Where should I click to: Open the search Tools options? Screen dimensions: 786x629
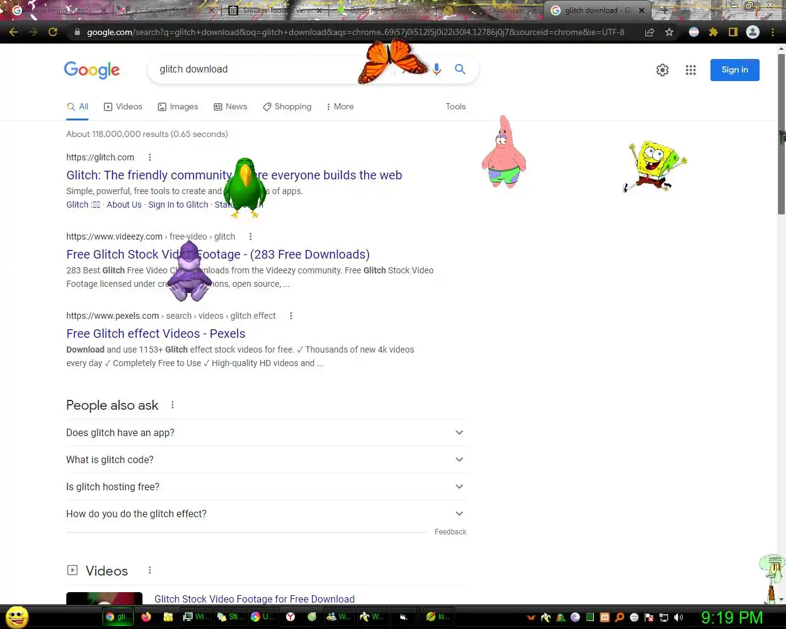[x=456, y=107]
